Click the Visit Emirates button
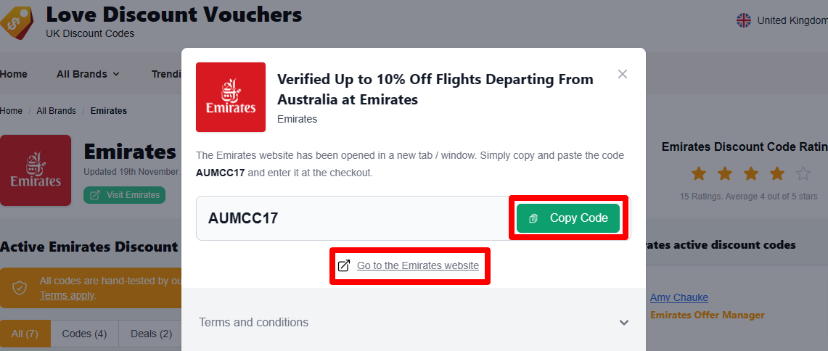Viewport: 828px width, 351px height. (125, 195)
